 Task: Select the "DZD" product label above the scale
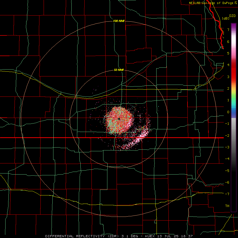[x=232, y=16]
